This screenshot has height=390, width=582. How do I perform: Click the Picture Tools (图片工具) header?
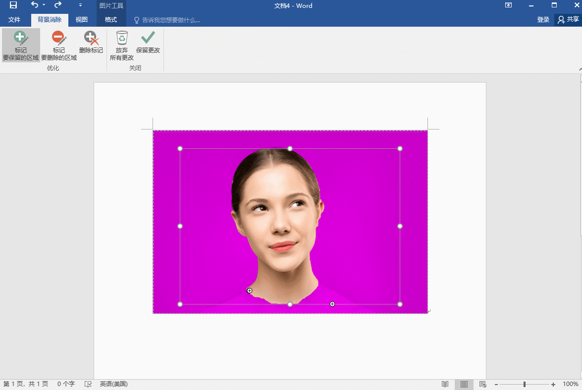(x=111, y=5)
